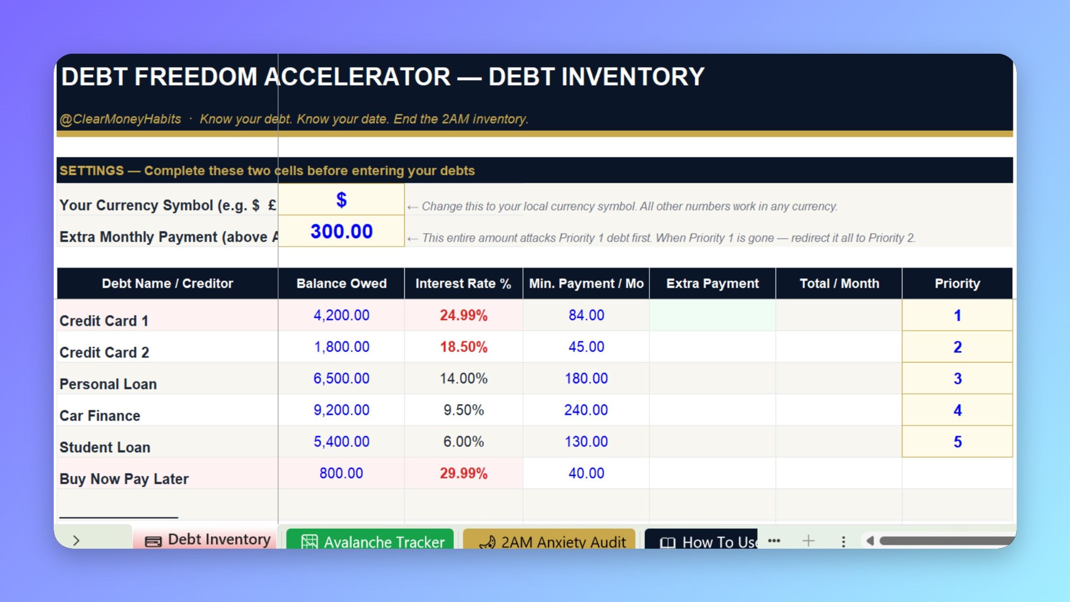Select the currency symbol $ cell
Image resolution: width=1070 pixels, height=602 pixels.
tap(341, 199)
